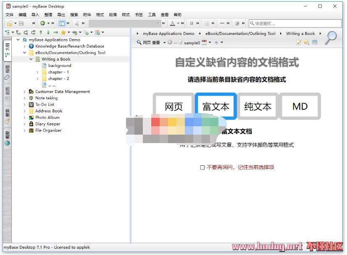Select the Address Book tree item

49,111
